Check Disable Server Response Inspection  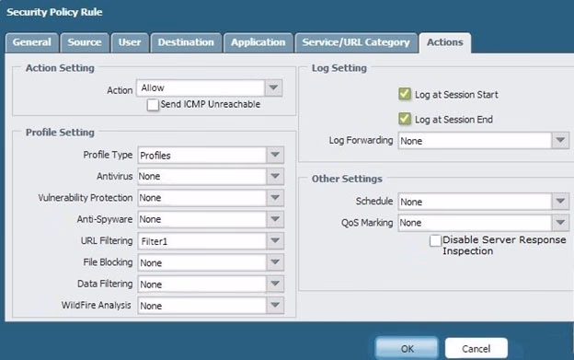point(435,240)
